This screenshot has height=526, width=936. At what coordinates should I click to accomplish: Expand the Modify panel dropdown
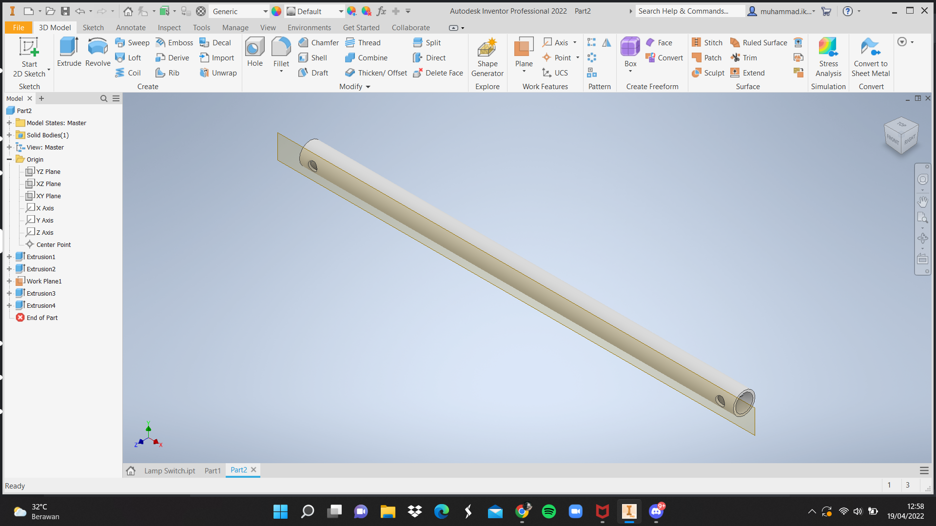coord(368,87)
